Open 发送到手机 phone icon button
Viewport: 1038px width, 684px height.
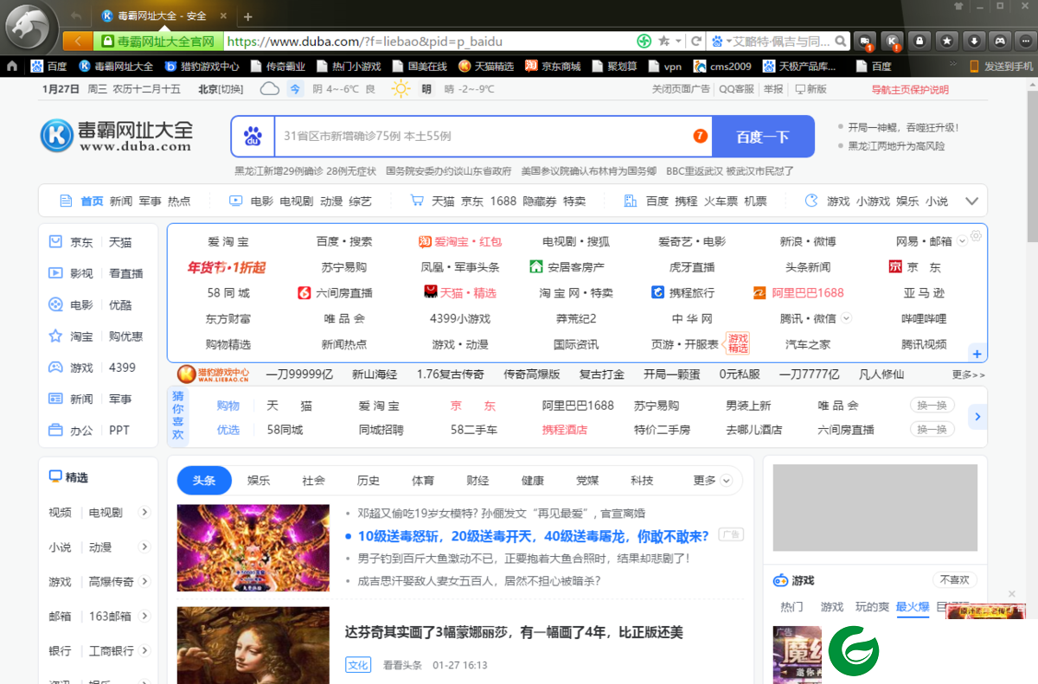click(x=1000, y=66)
